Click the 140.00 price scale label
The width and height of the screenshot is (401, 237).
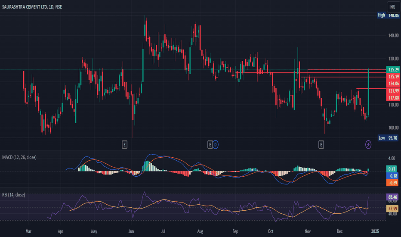pyautogui.click(x=393, y=36)
